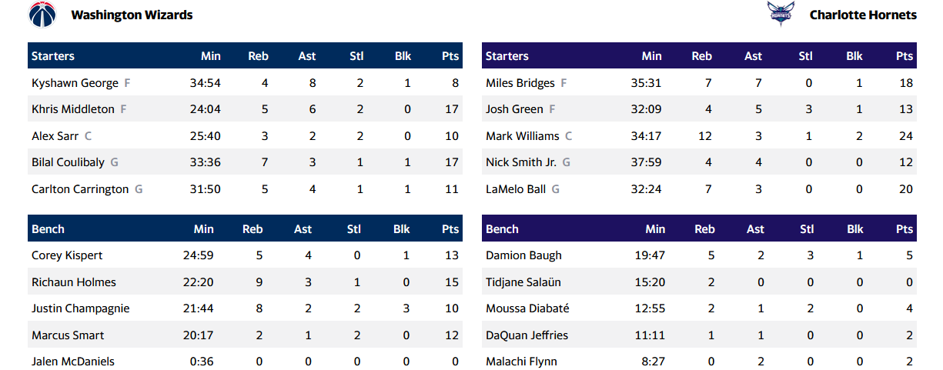943x370 pixels.
Task: Sort Hornets starters by Ast column
Action: (x=753, y=56)
